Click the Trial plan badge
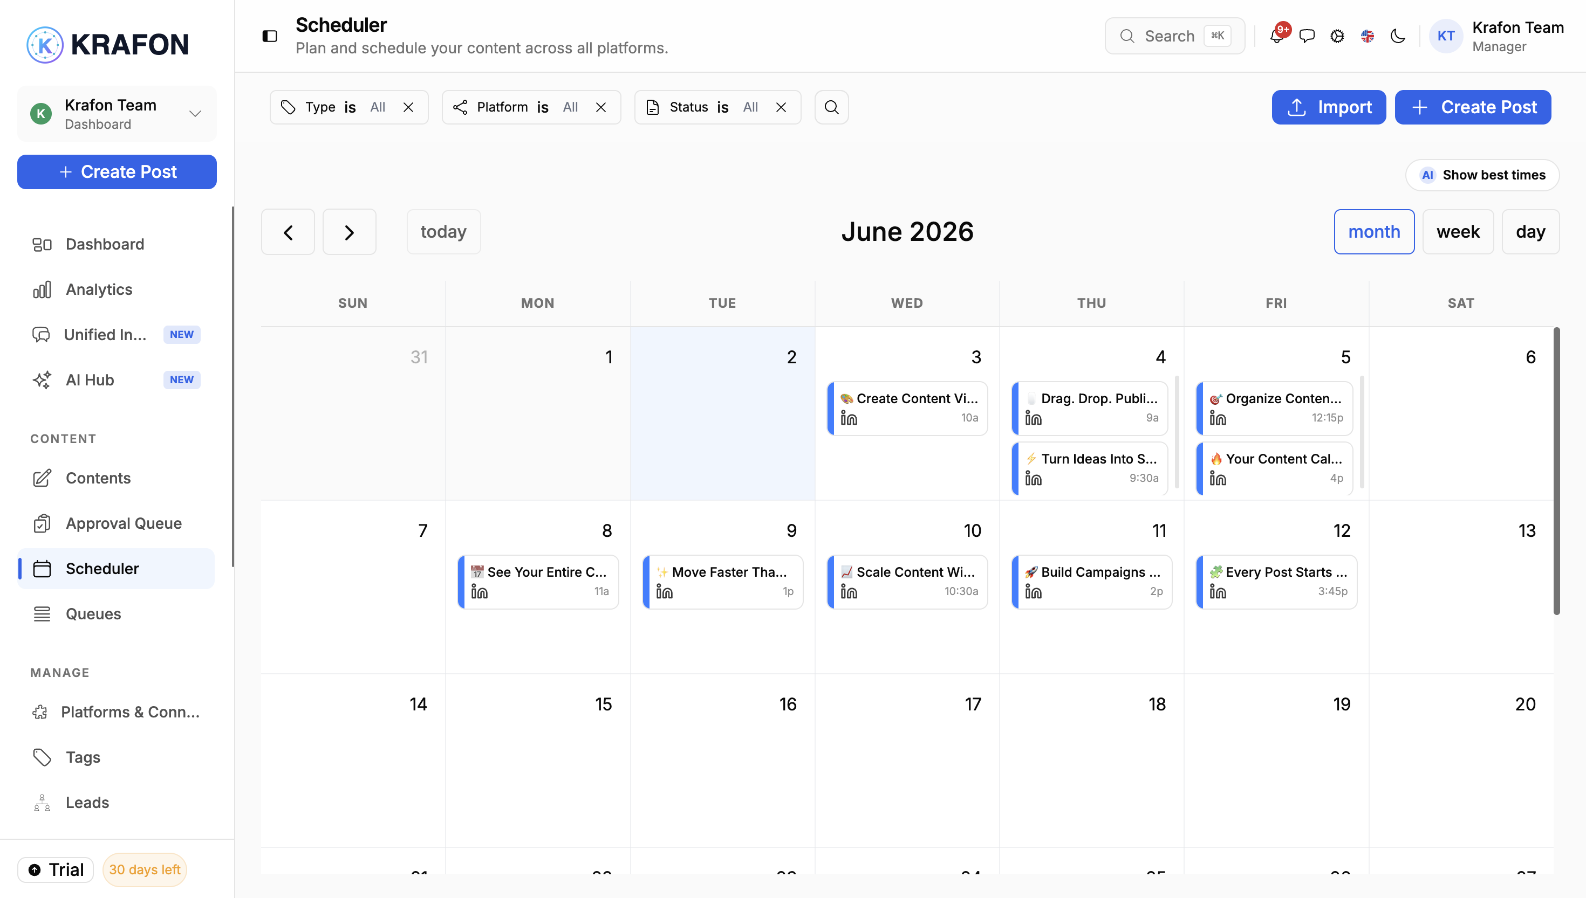Image resolution: width=1586 pixels, height=898 pixels. [x=56, y=869]
